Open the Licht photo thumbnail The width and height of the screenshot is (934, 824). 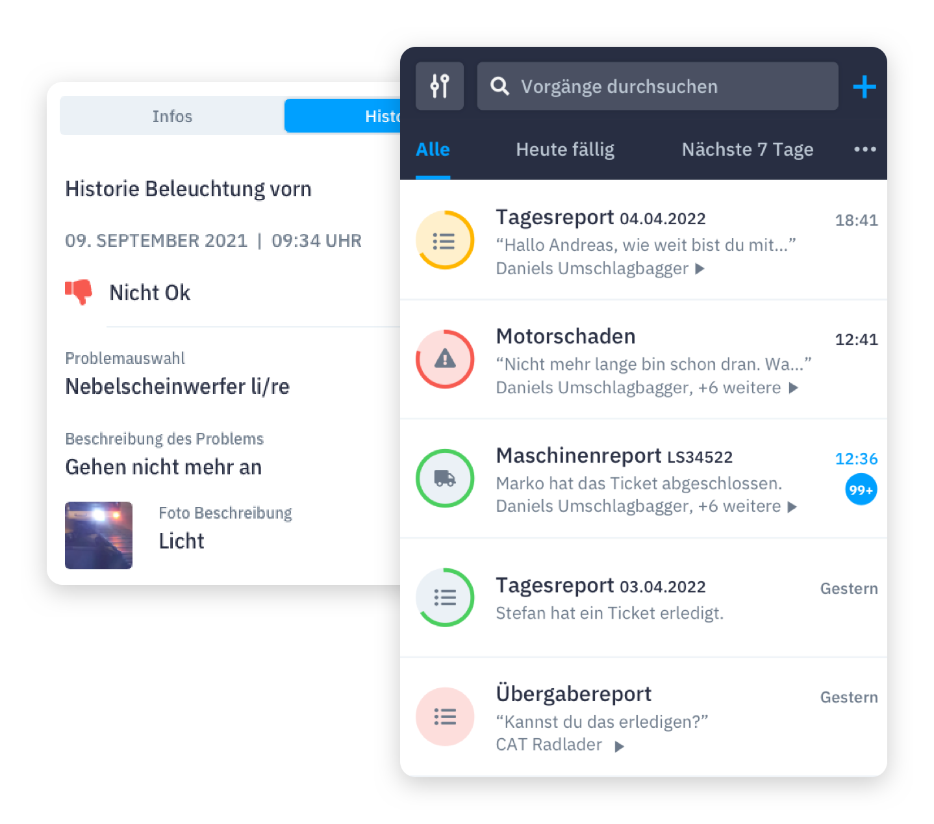(99, 535)
